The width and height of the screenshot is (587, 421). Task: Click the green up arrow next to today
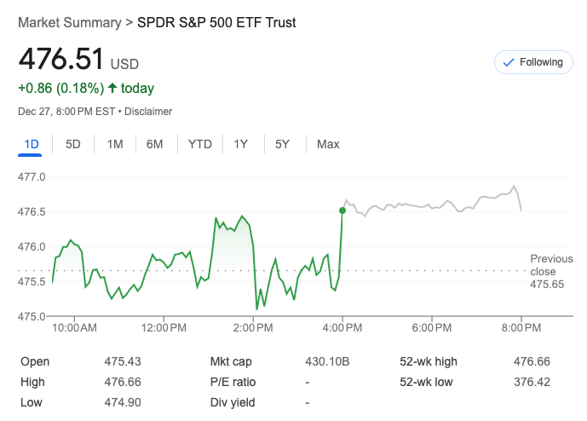[112, 88]
